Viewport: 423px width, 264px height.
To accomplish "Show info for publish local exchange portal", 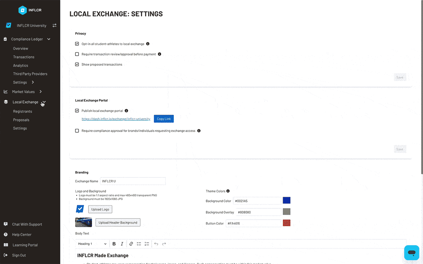I will [127, 111].
